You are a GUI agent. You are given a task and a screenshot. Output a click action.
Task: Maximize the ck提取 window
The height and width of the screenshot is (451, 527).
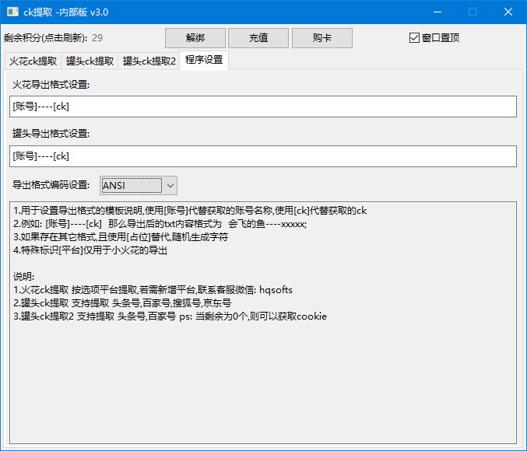(472, 12)
